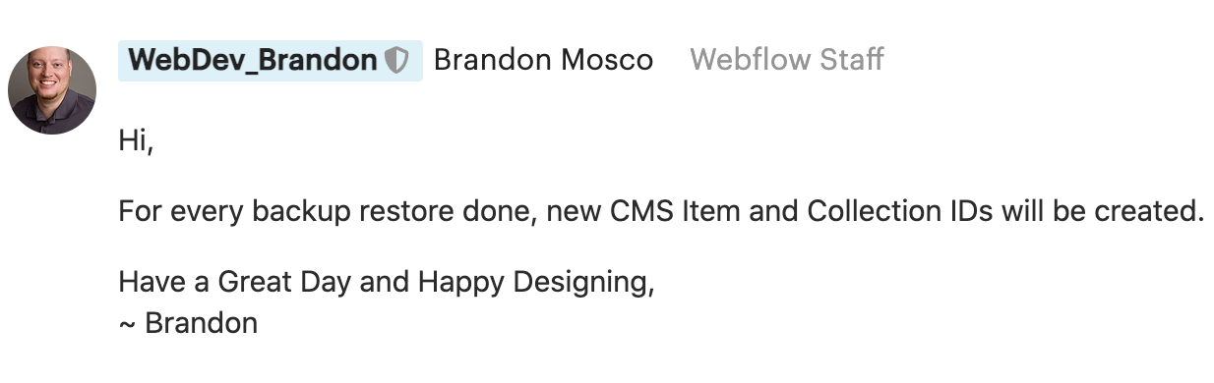
Task: Open Brandon Mosco's profile avatar photo
Action: 52,90
